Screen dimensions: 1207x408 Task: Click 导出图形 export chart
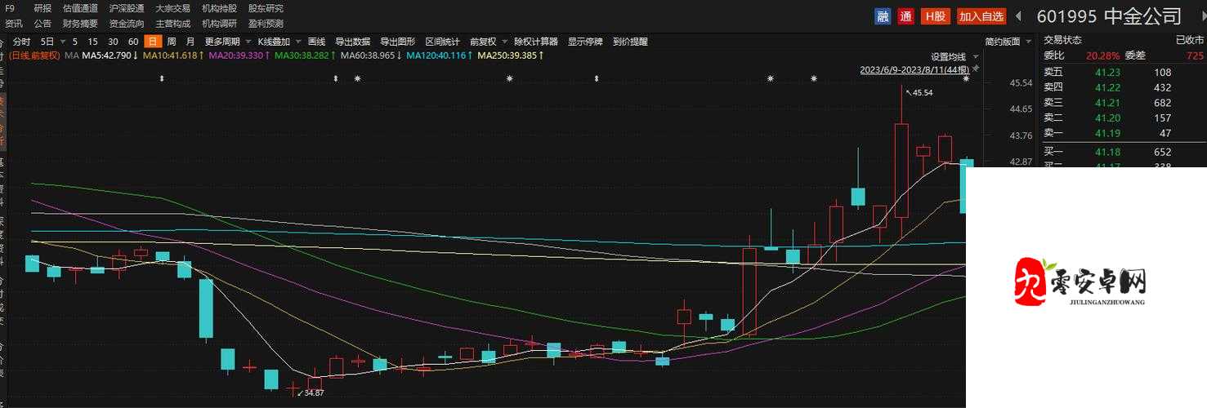point(397,42)
